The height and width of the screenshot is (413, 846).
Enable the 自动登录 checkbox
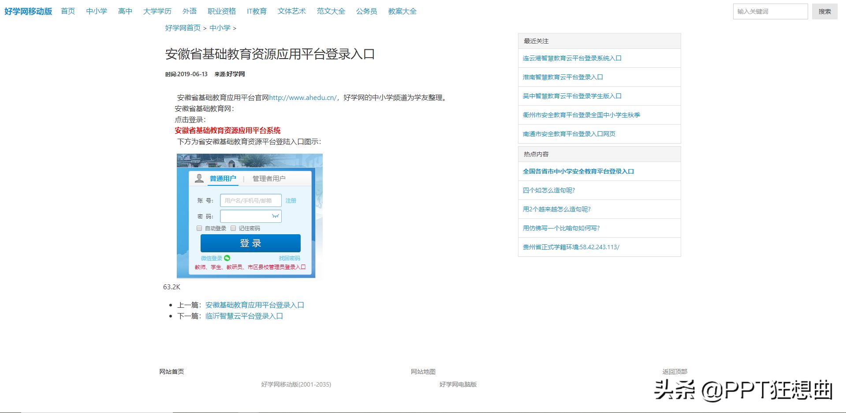tap(199, 228)
